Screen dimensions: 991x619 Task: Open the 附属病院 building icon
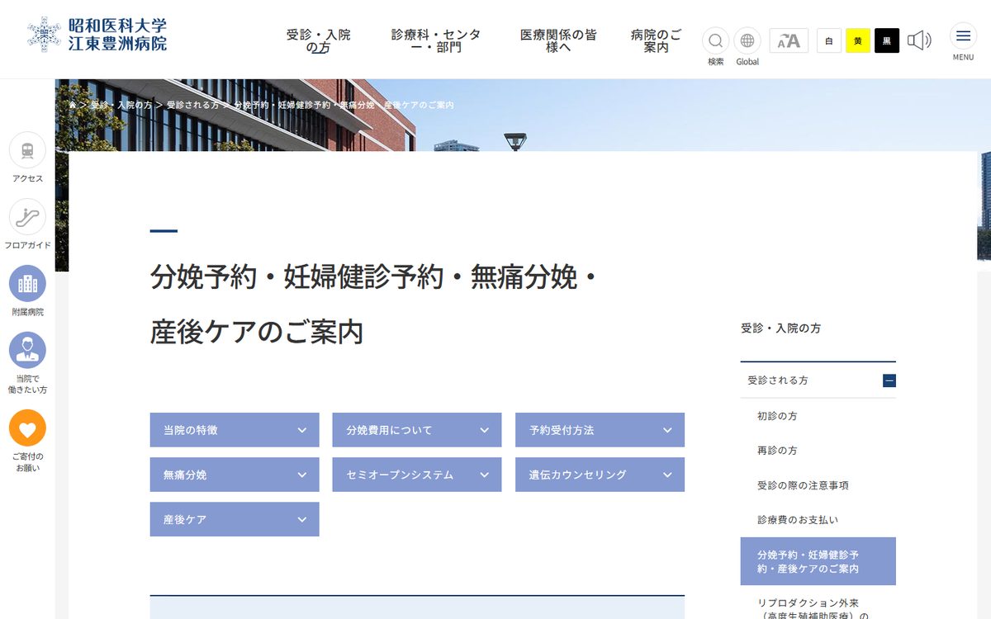pyautogui.click(x=27, y=284)
